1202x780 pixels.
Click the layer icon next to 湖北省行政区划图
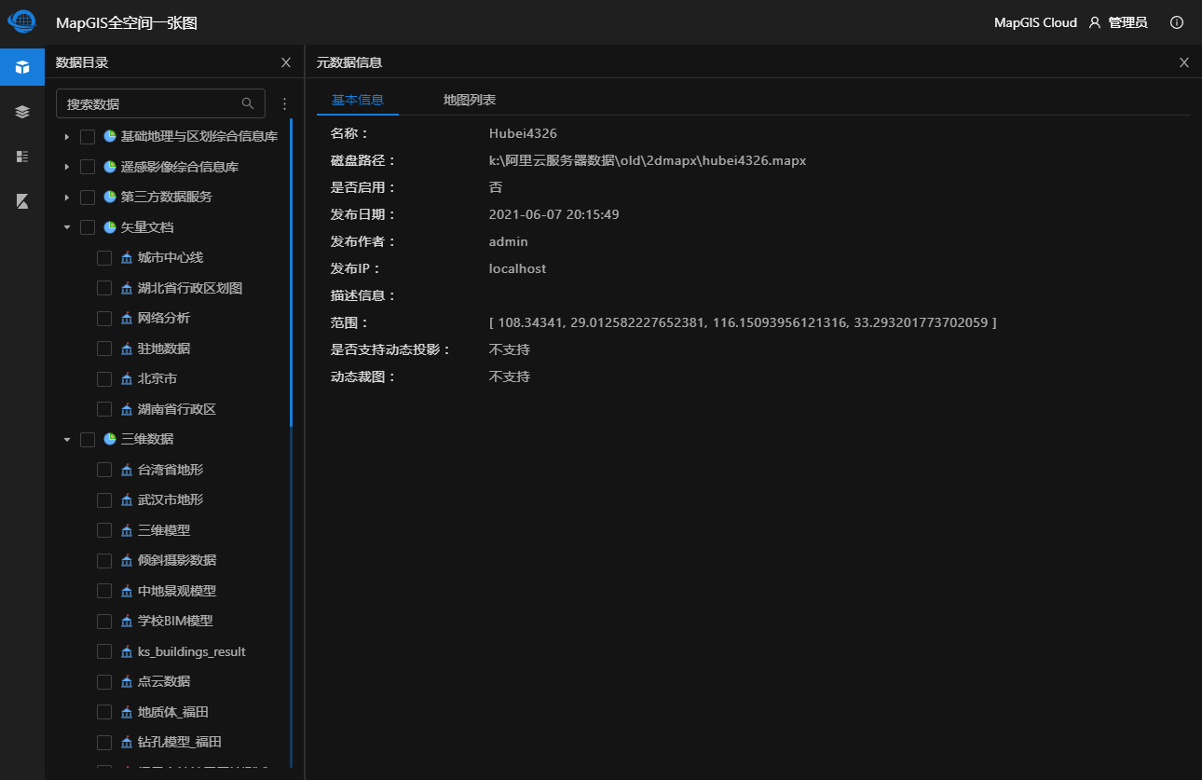[127, 288]
